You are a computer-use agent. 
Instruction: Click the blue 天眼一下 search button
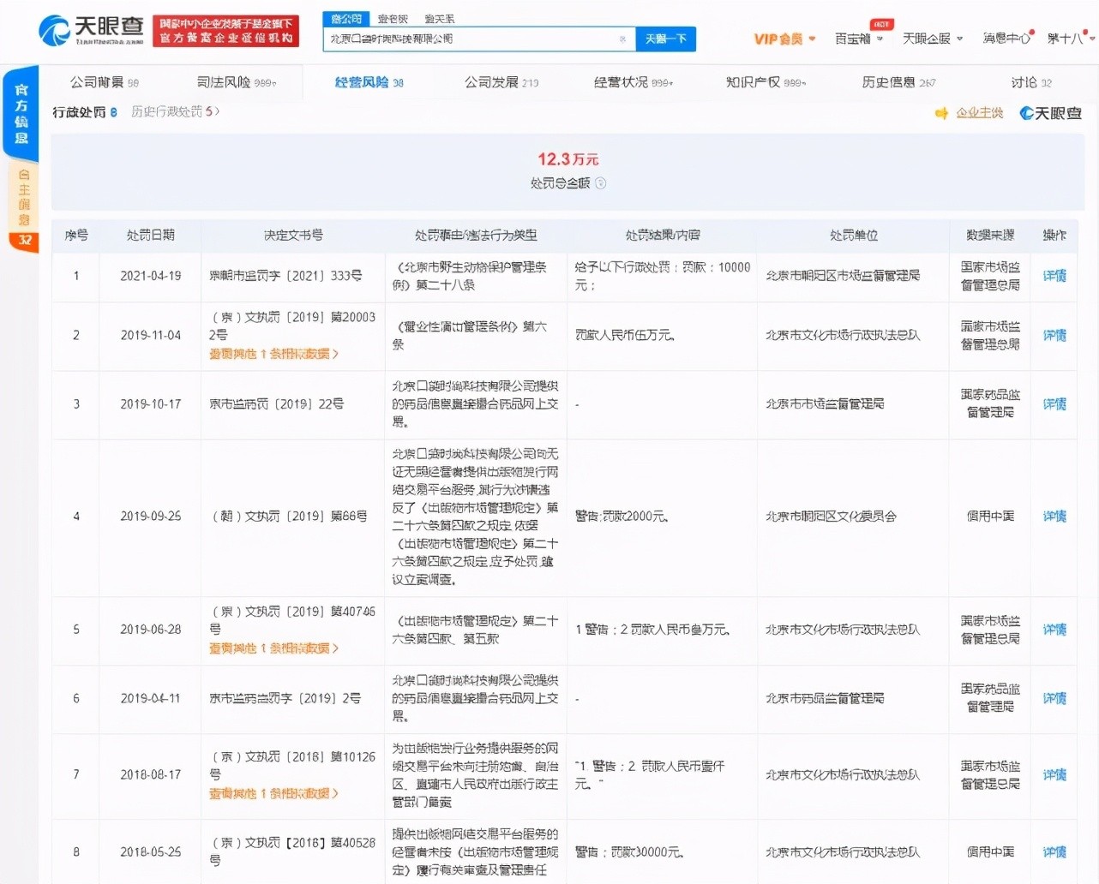[665, 39]
